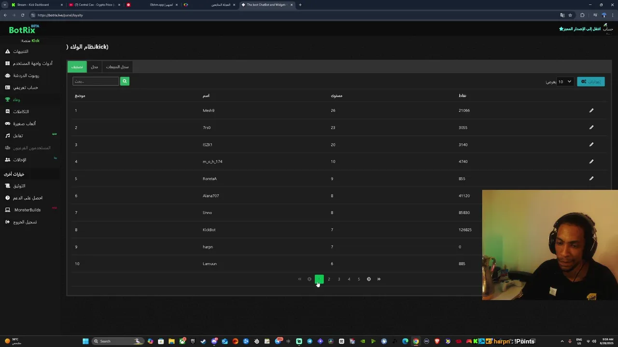Click the Lamuun username
618x347 pixels.
point(210,264)
